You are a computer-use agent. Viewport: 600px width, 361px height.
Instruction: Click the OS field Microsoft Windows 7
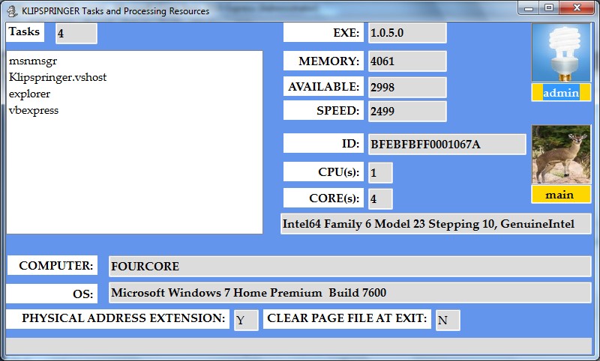click(350, 293)
